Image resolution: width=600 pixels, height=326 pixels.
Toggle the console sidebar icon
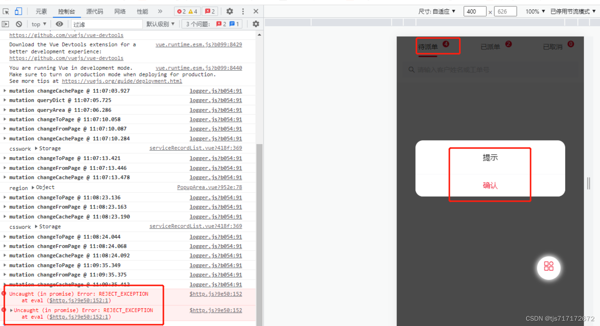[x=6, y=24]
